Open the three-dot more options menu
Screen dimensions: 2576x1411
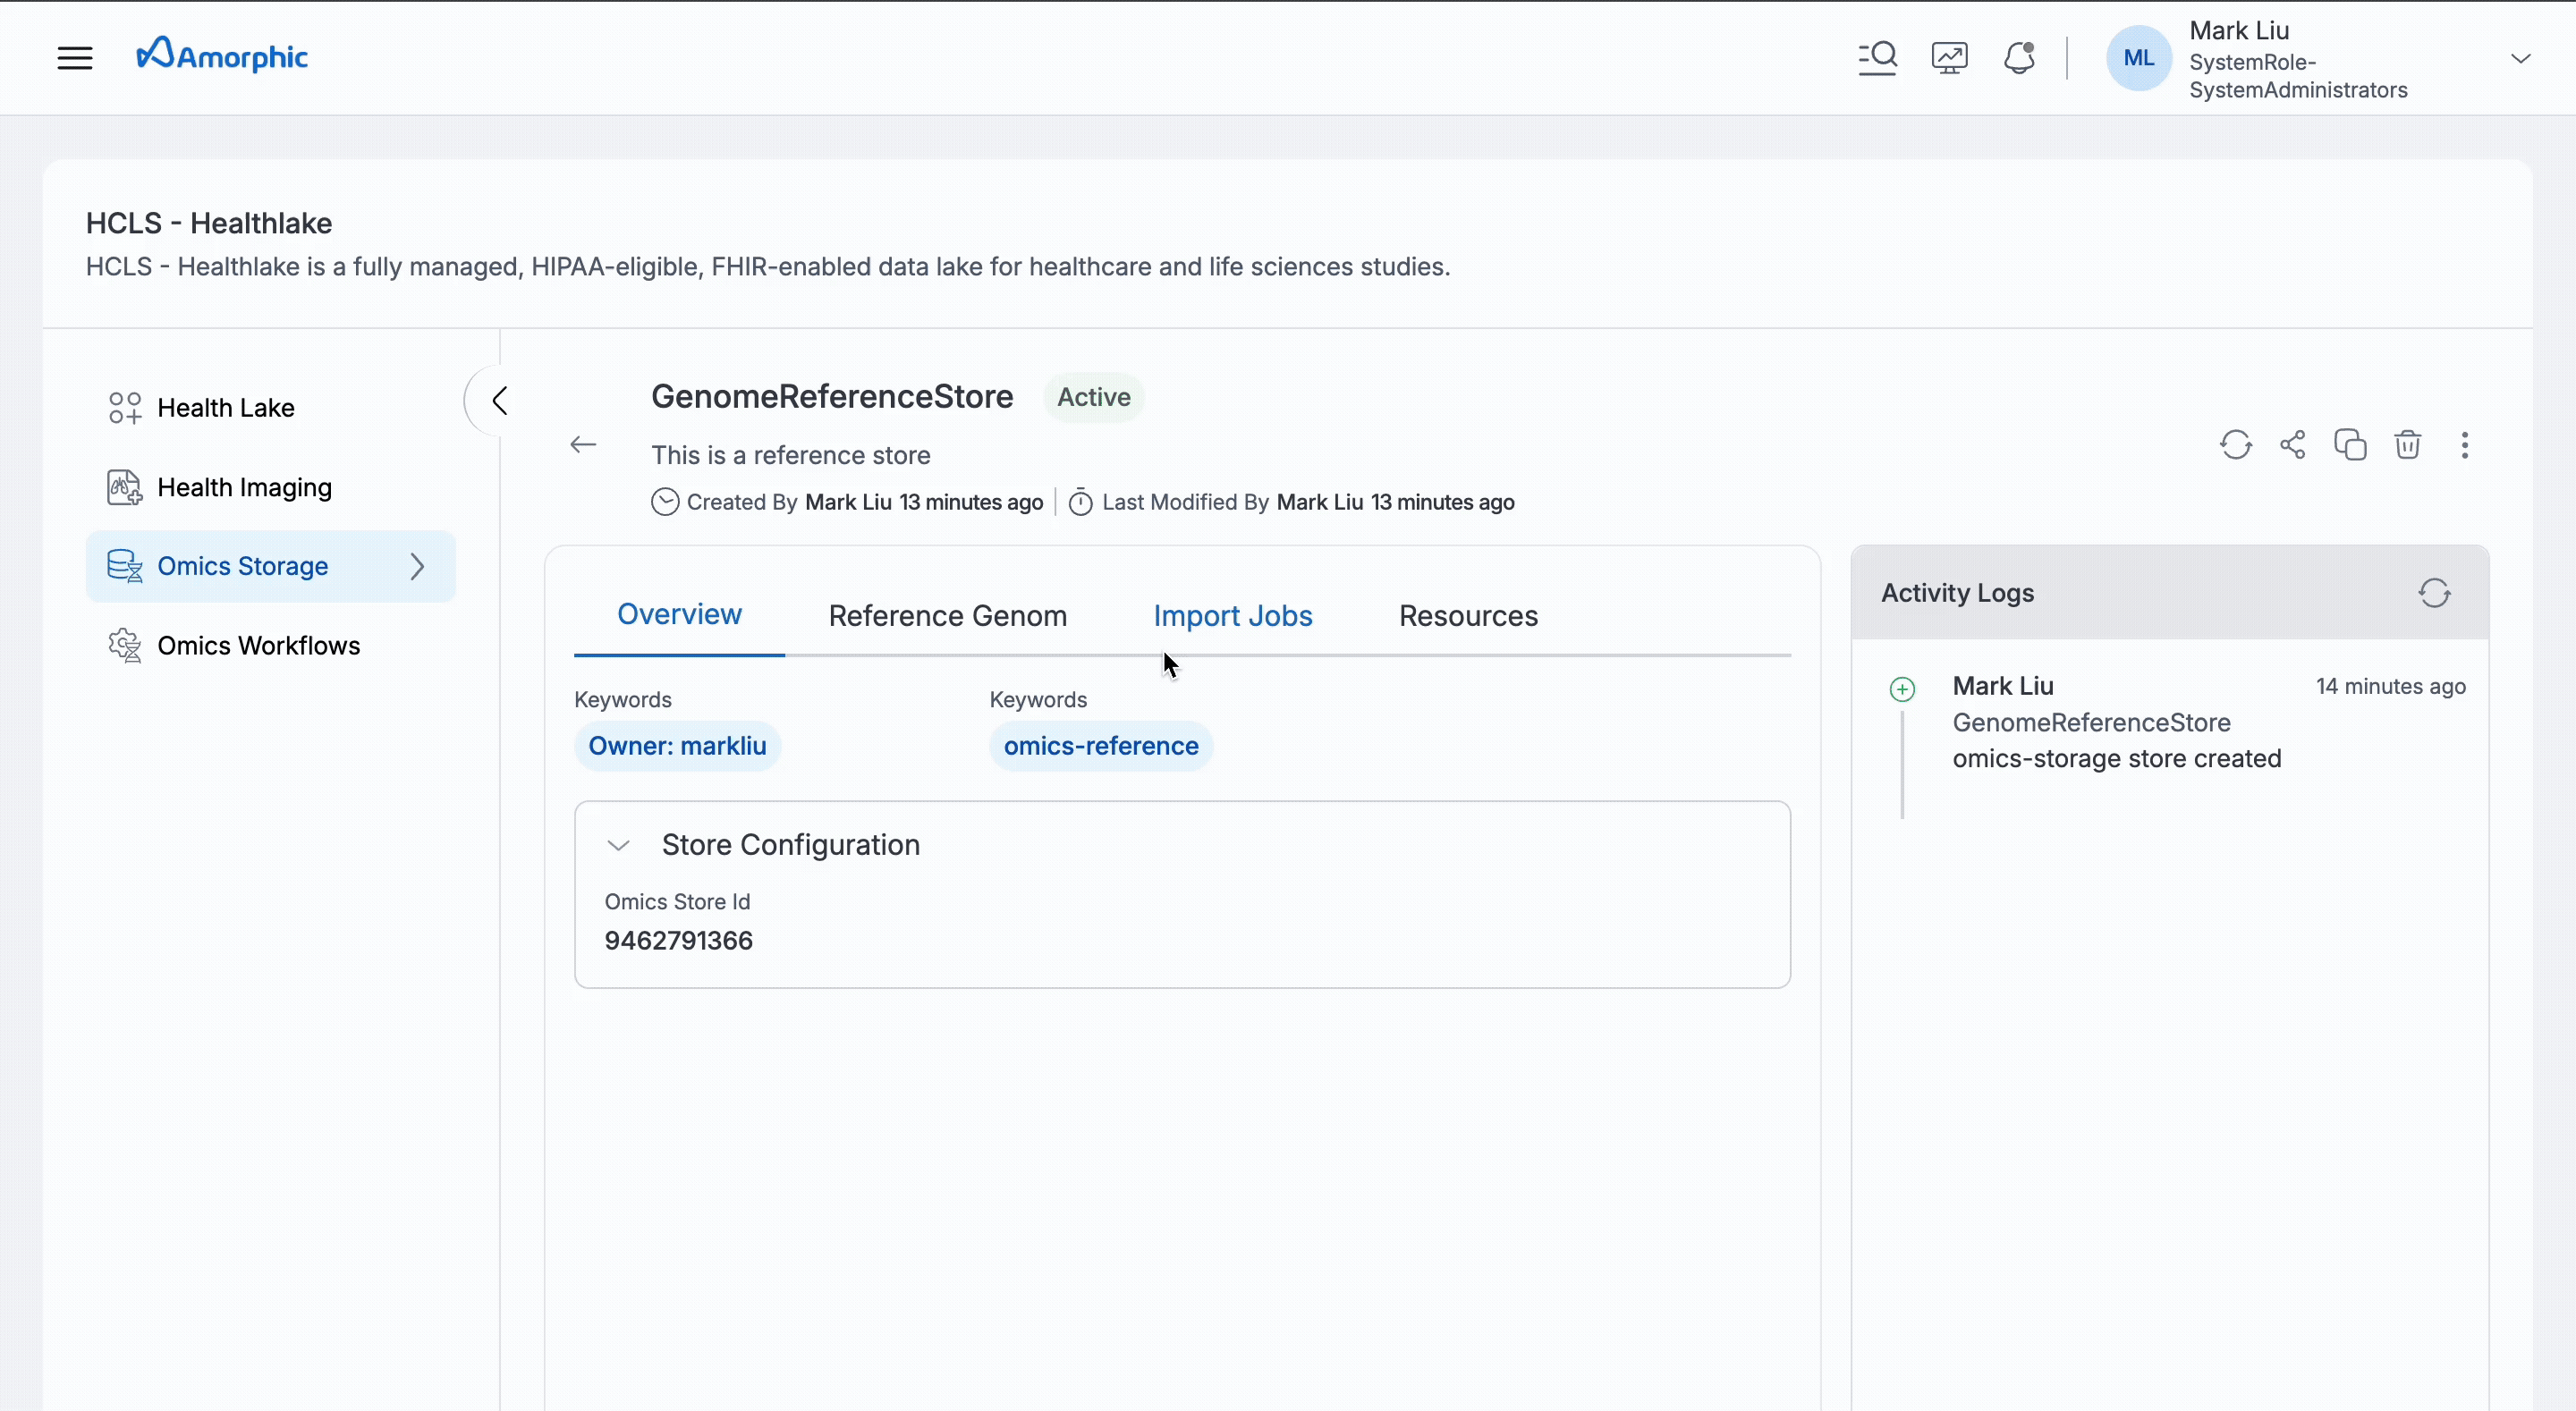[2464, 444]
